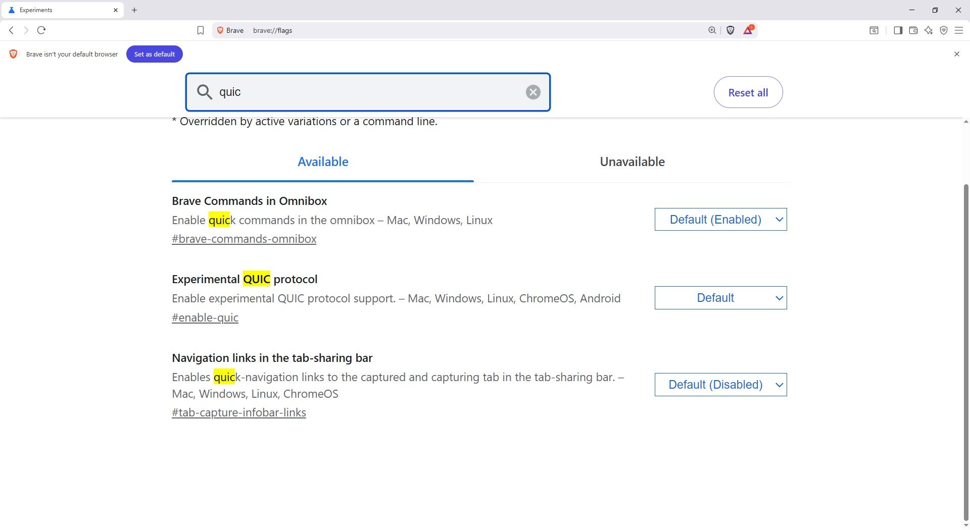Switch to the Unavailable tab

(632, 162)
